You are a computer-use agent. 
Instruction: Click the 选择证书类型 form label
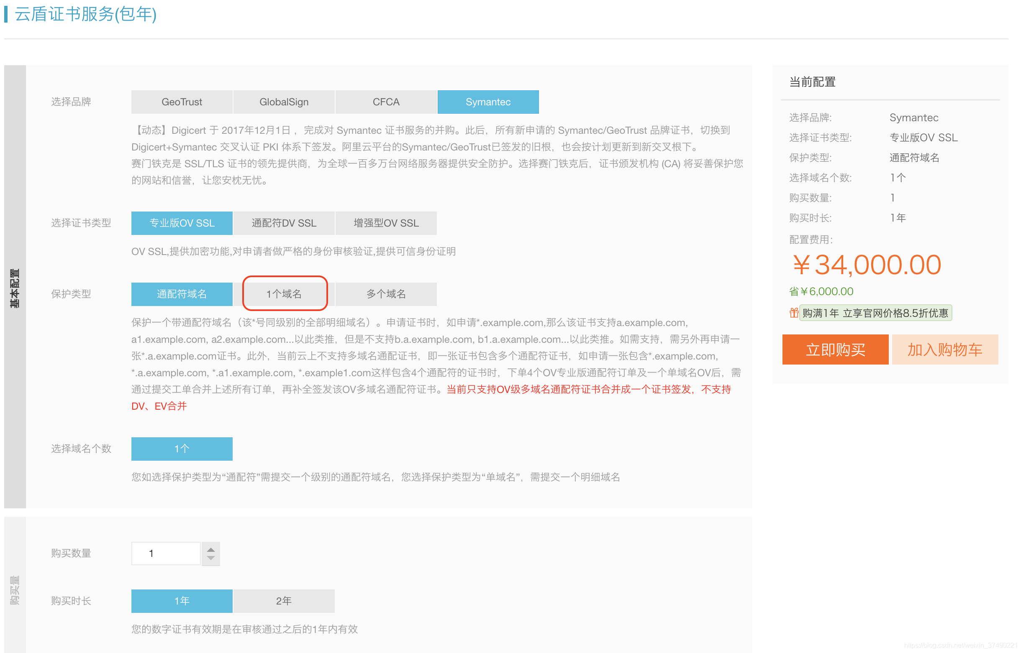coord(81,223)
